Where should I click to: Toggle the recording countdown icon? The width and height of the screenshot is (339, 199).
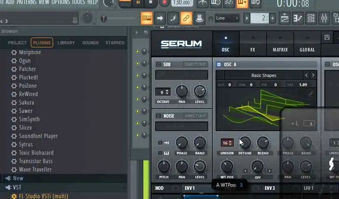pos(229,3)
